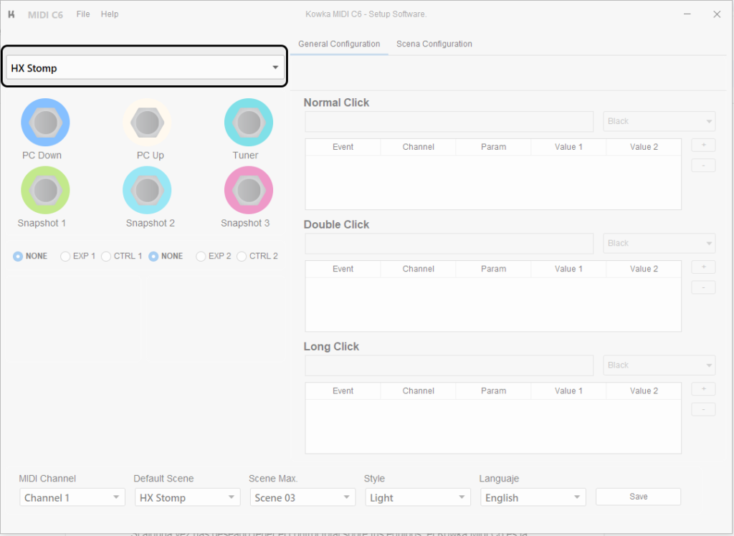Select the Snapshot 3 footswitch icon
This screenshot has height=536, width=734.
(x=249, y=190)
